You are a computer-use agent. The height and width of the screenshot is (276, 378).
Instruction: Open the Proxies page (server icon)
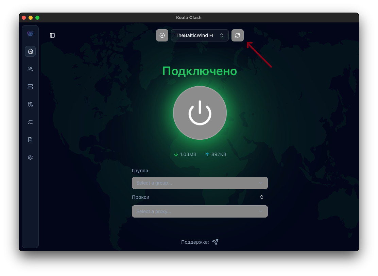(30, 87)
